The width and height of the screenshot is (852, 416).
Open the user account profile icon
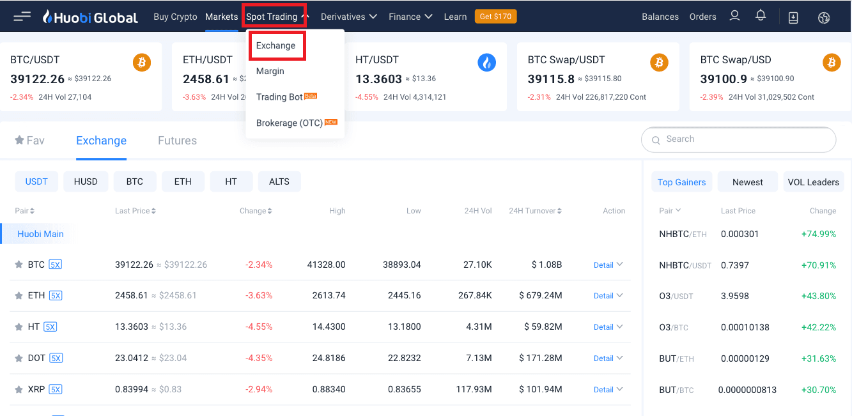click(734, 16)
